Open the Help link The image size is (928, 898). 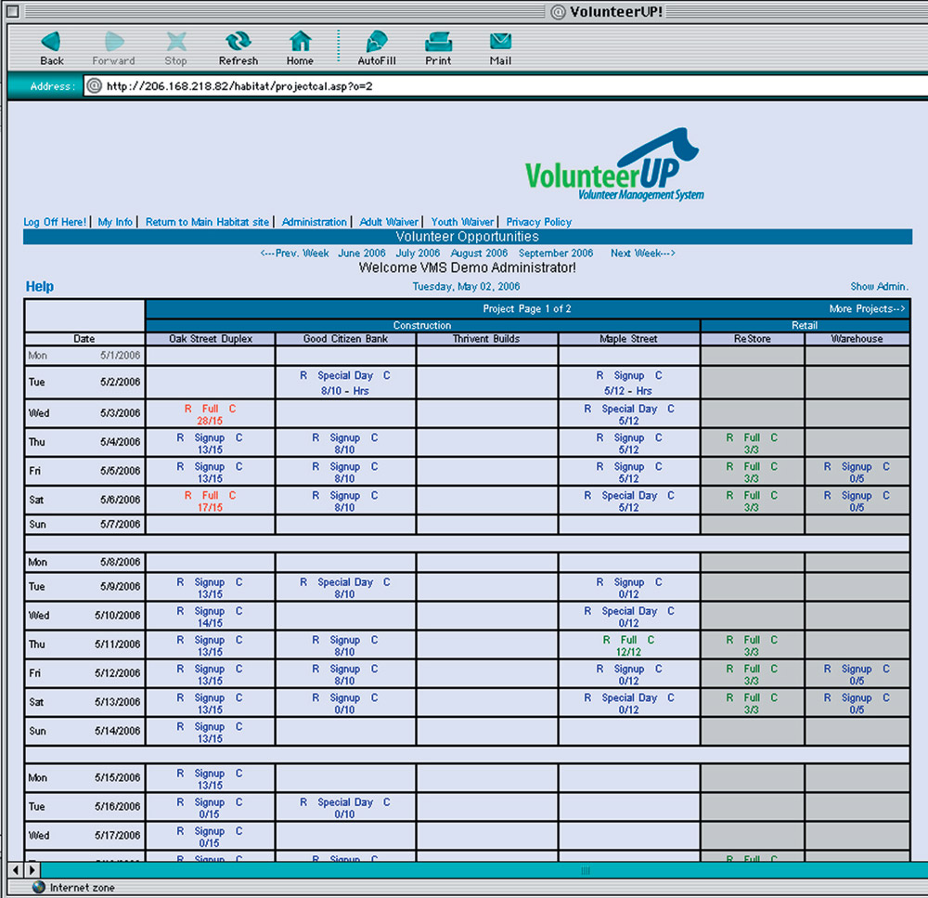40,287
